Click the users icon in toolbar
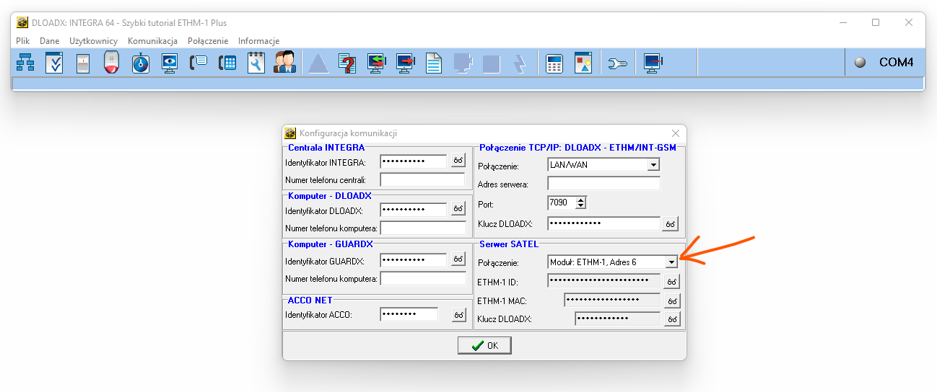The height and width of the screenshot is (392, 937). click(284, 63)
